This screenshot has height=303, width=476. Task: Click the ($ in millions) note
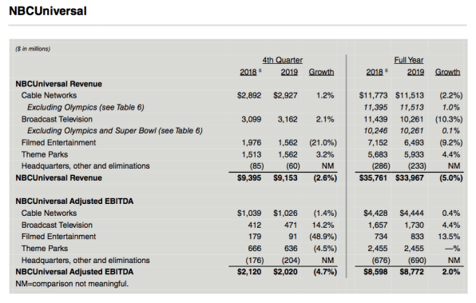point(33,49)
